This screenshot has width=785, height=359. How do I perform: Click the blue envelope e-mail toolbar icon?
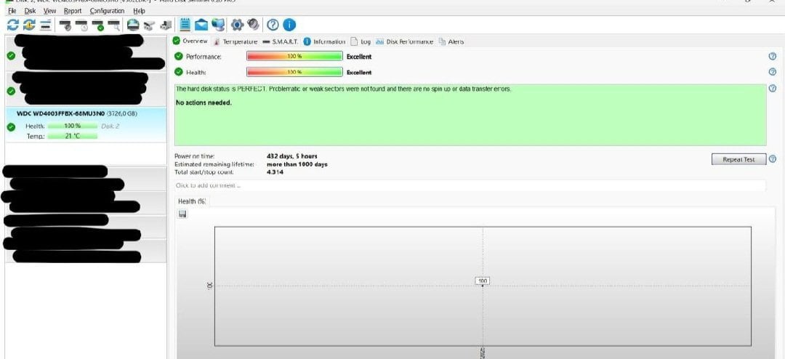coord(201,25)
